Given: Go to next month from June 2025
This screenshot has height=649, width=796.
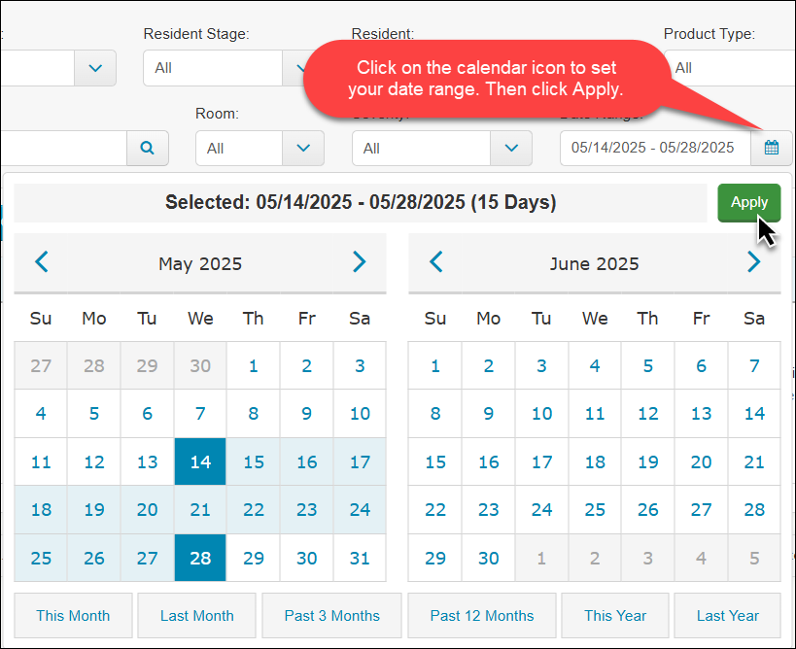Looking at the screenshot, I should [754, 261].
